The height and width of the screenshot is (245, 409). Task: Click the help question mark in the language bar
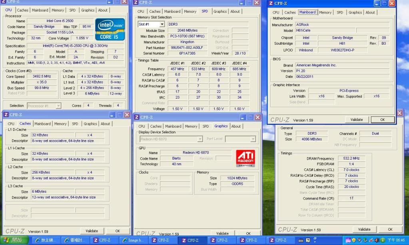308,240
